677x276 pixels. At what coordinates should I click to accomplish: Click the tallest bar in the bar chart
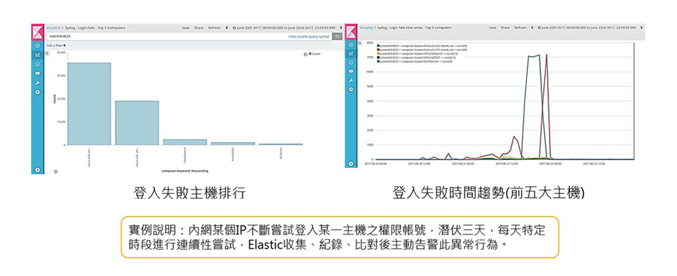coord(88,103)
